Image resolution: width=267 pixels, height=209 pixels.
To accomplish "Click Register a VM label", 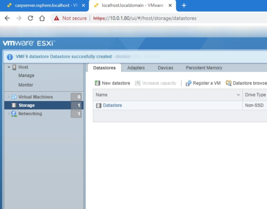I will (207, 83).
